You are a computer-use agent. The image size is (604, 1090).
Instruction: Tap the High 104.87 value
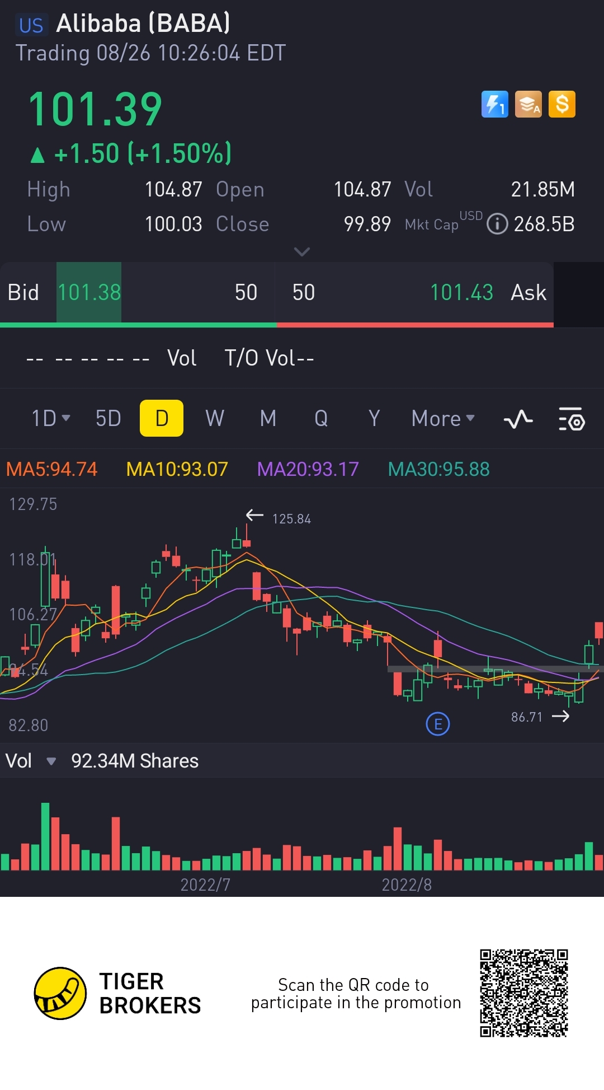(x=173, y=189)
